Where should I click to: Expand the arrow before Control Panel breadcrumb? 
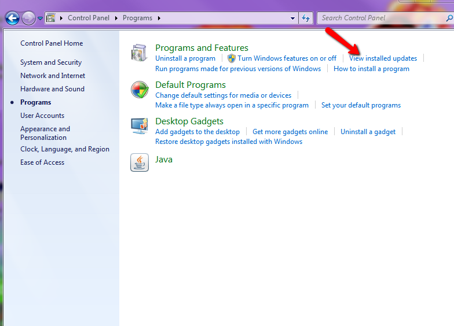61,18
